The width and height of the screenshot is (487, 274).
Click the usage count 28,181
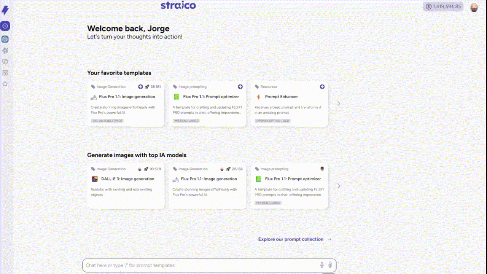pos(156,87)
